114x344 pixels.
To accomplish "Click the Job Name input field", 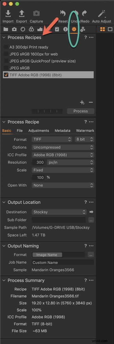I will [63, 262].
